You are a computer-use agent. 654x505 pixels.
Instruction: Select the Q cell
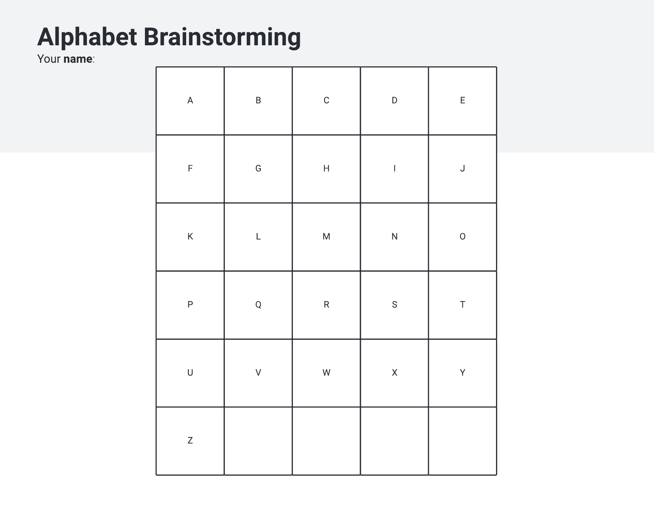point(258,305)
